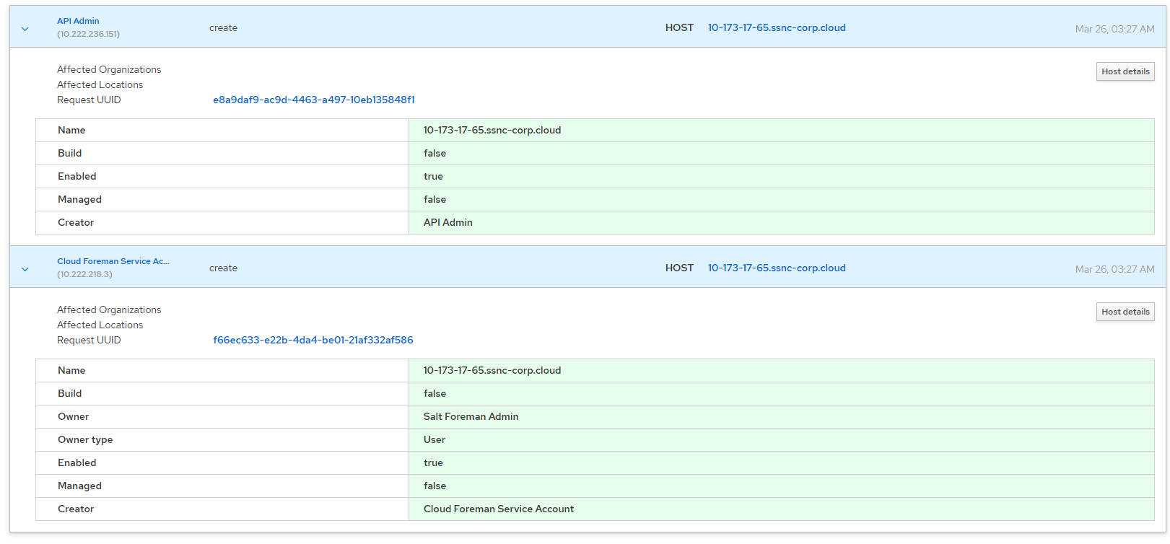
Task: Click the 'create' action in API Admin row
Action: [223, 27]
